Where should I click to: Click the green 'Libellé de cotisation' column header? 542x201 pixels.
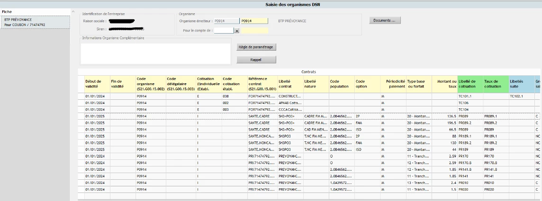tap(470, 83)
